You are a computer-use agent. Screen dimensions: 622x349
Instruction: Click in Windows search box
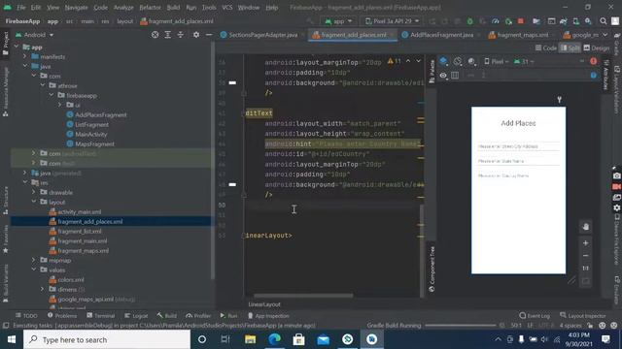(x=107, y=339)
